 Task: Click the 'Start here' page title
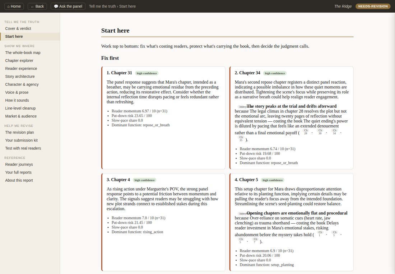coord(115,31)
